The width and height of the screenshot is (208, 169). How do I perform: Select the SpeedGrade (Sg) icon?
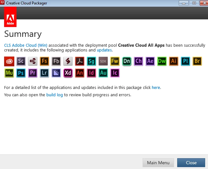91,61
